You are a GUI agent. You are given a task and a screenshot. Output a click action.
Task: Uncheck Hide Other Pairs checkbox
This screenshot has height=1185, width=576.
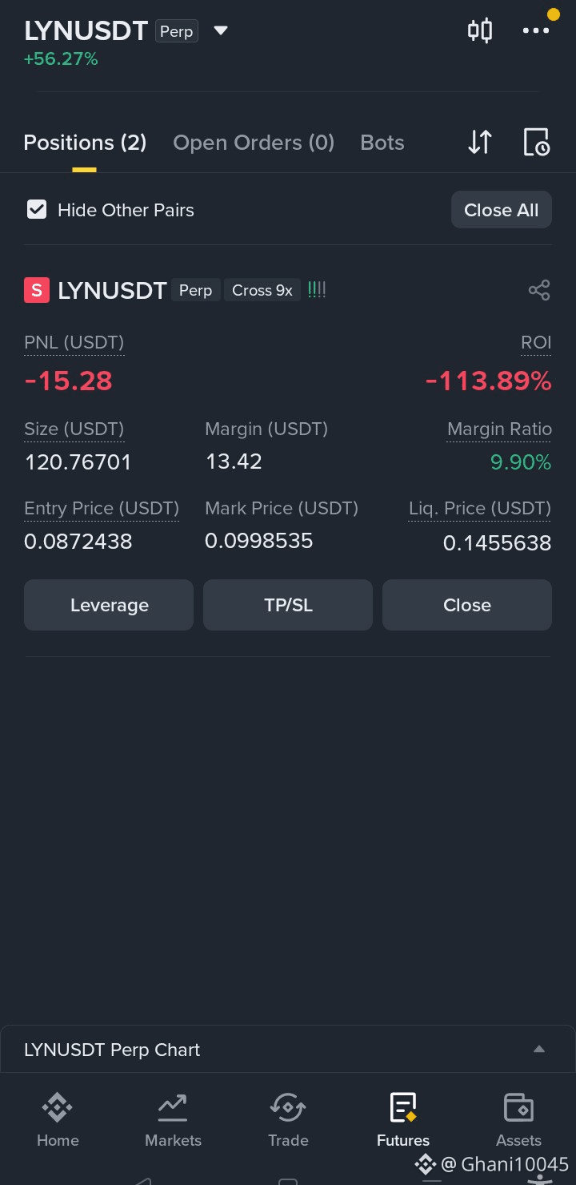click(36, 210)
